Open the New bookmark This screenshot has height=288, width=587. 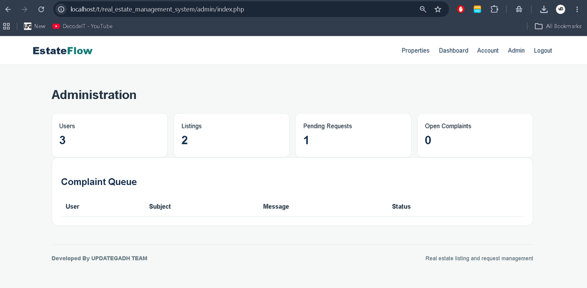click(35, 26)
